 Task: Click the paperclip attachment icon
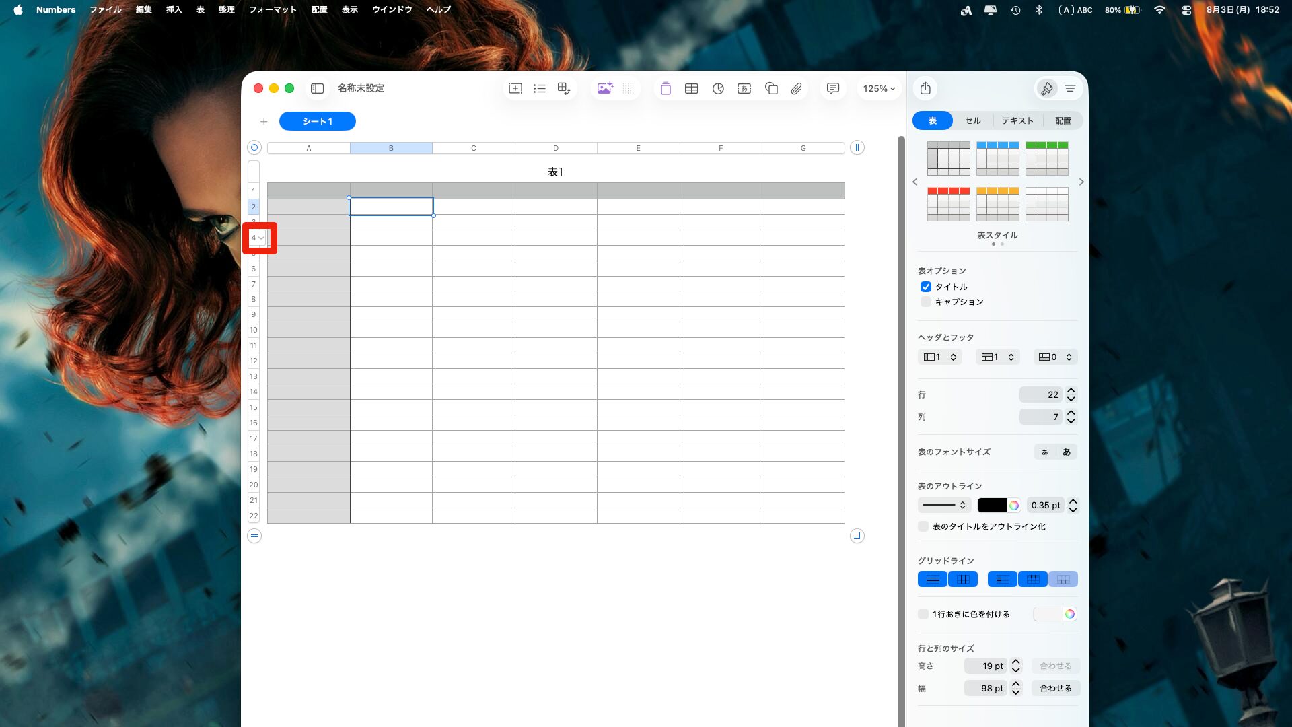[x=796, y=88]
